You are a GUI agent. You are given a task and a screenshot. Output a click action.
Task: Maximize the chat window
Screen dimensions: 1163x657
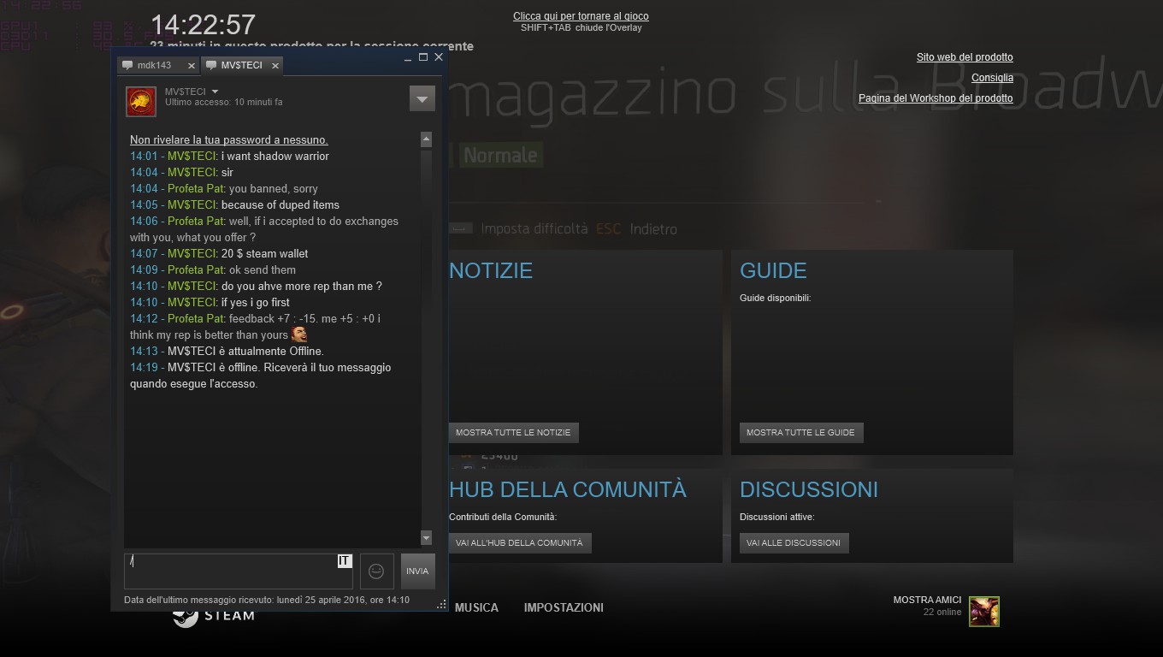[x=422, y=57]
